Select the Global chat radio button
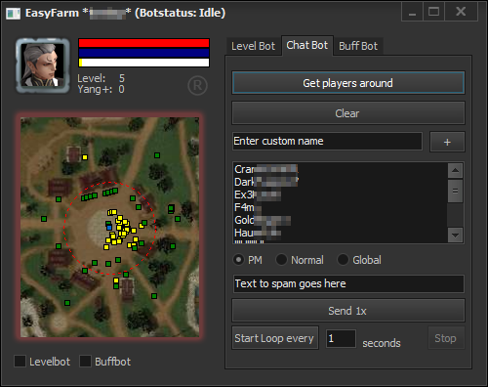488x387 pixels. click(343, 260)
